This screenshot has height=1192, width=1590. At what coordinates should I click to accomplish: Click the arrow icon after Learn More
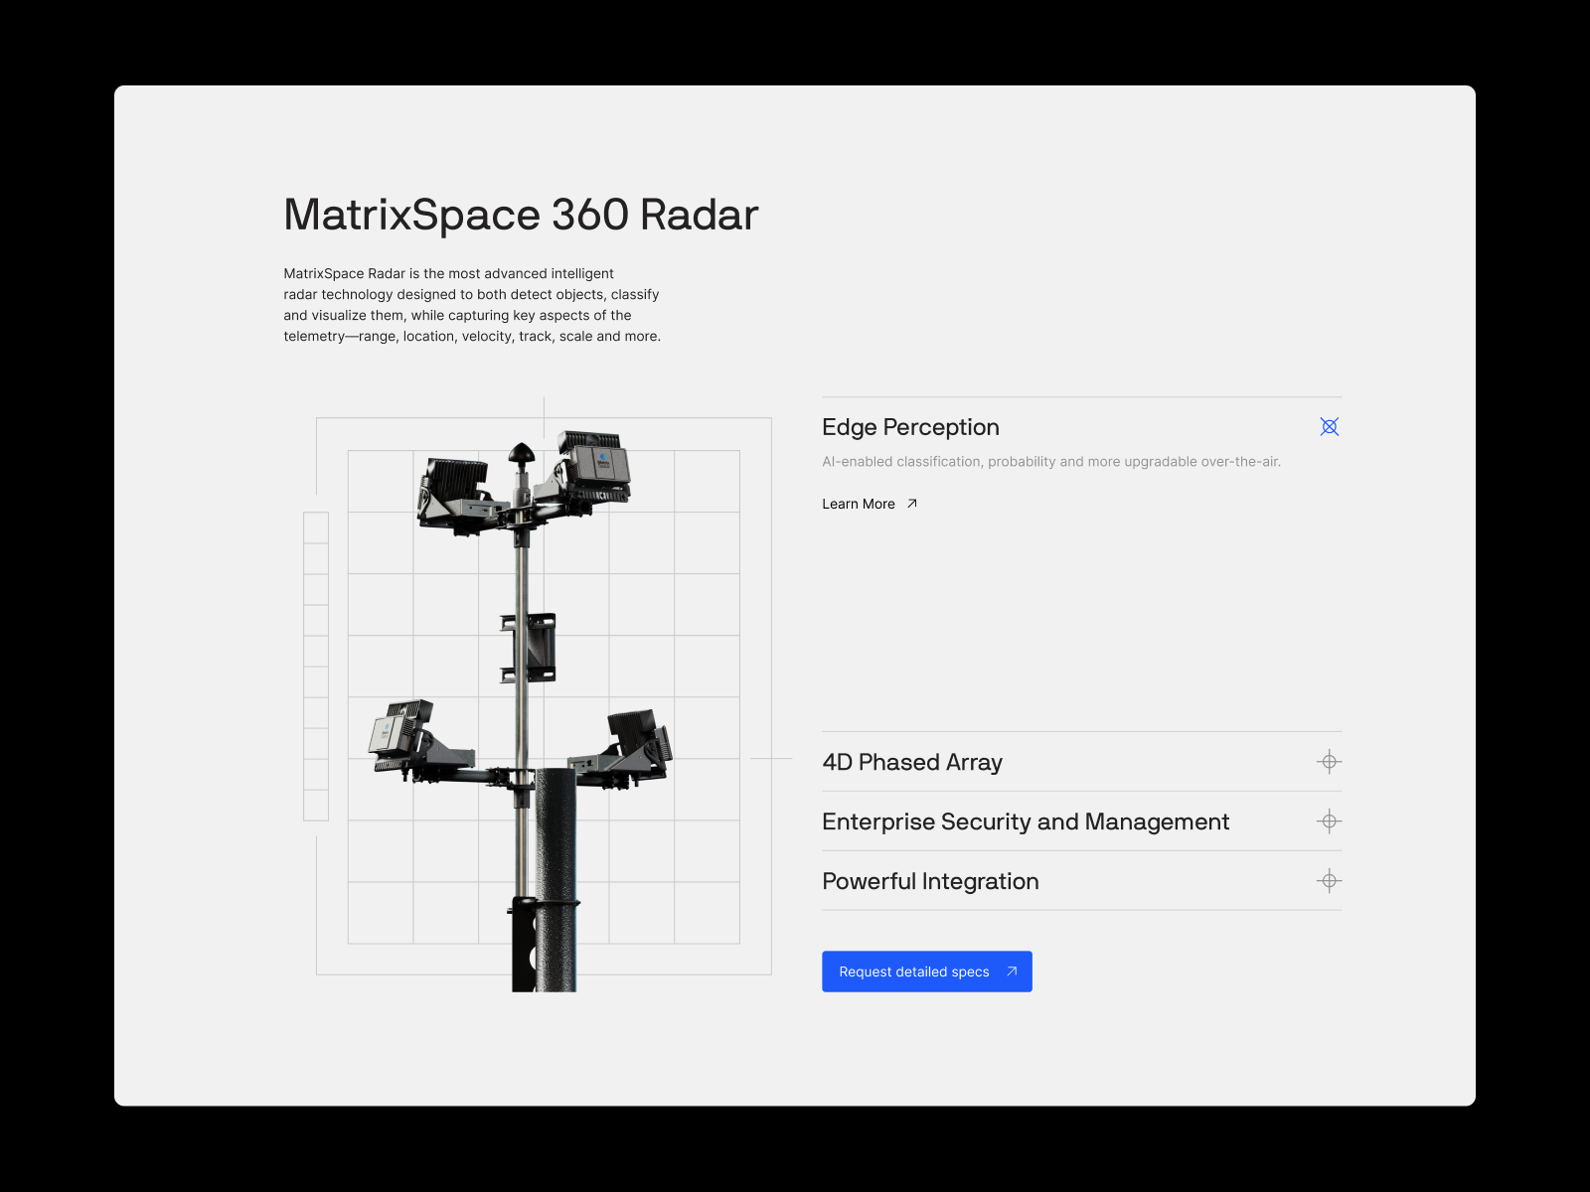[911, 504]
